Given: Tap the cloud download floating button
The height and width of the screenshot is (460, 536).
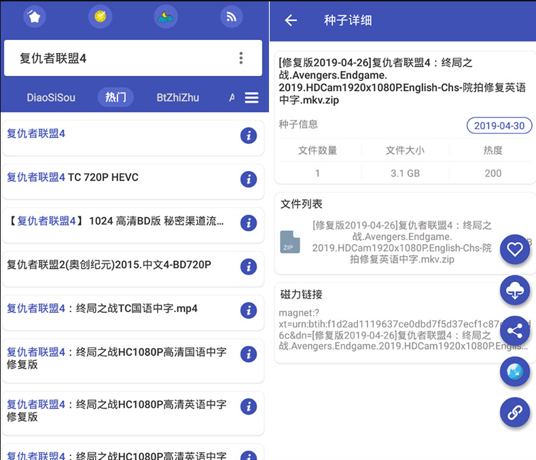Looking at the screenshot, I should point(515,290).
